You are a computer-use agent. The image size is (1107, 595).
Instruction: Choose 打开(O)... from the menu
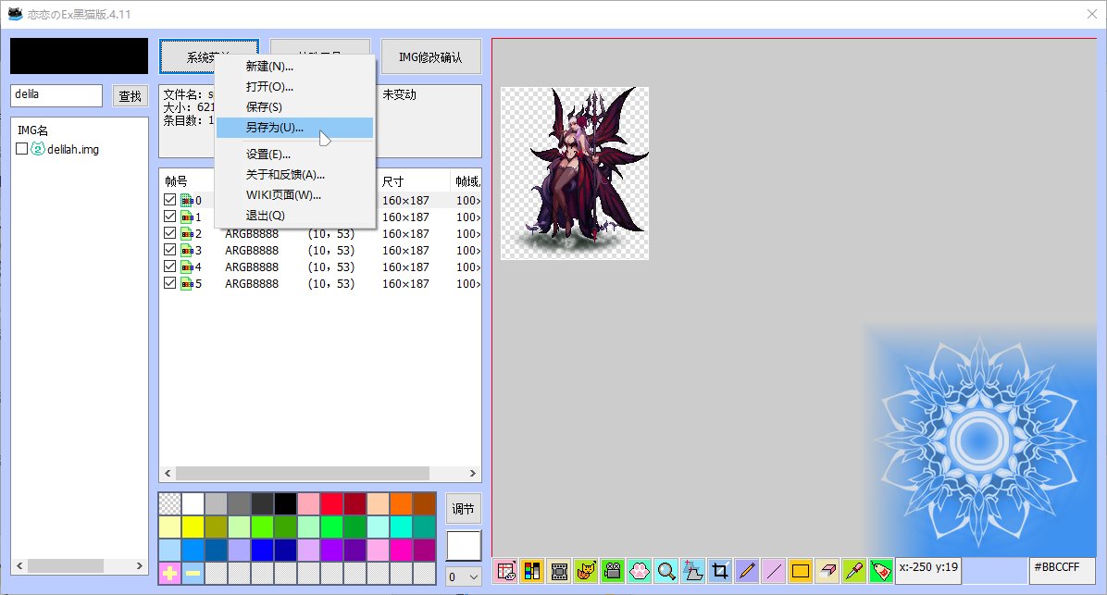click(294, 87)
